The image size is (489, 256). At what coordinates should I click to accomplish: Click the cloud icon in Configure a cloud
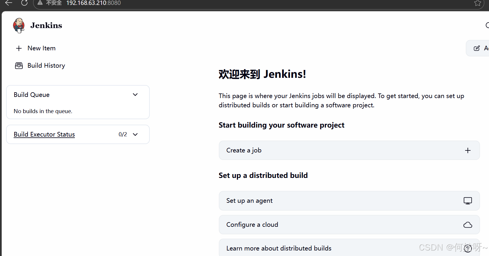point(468,225)
